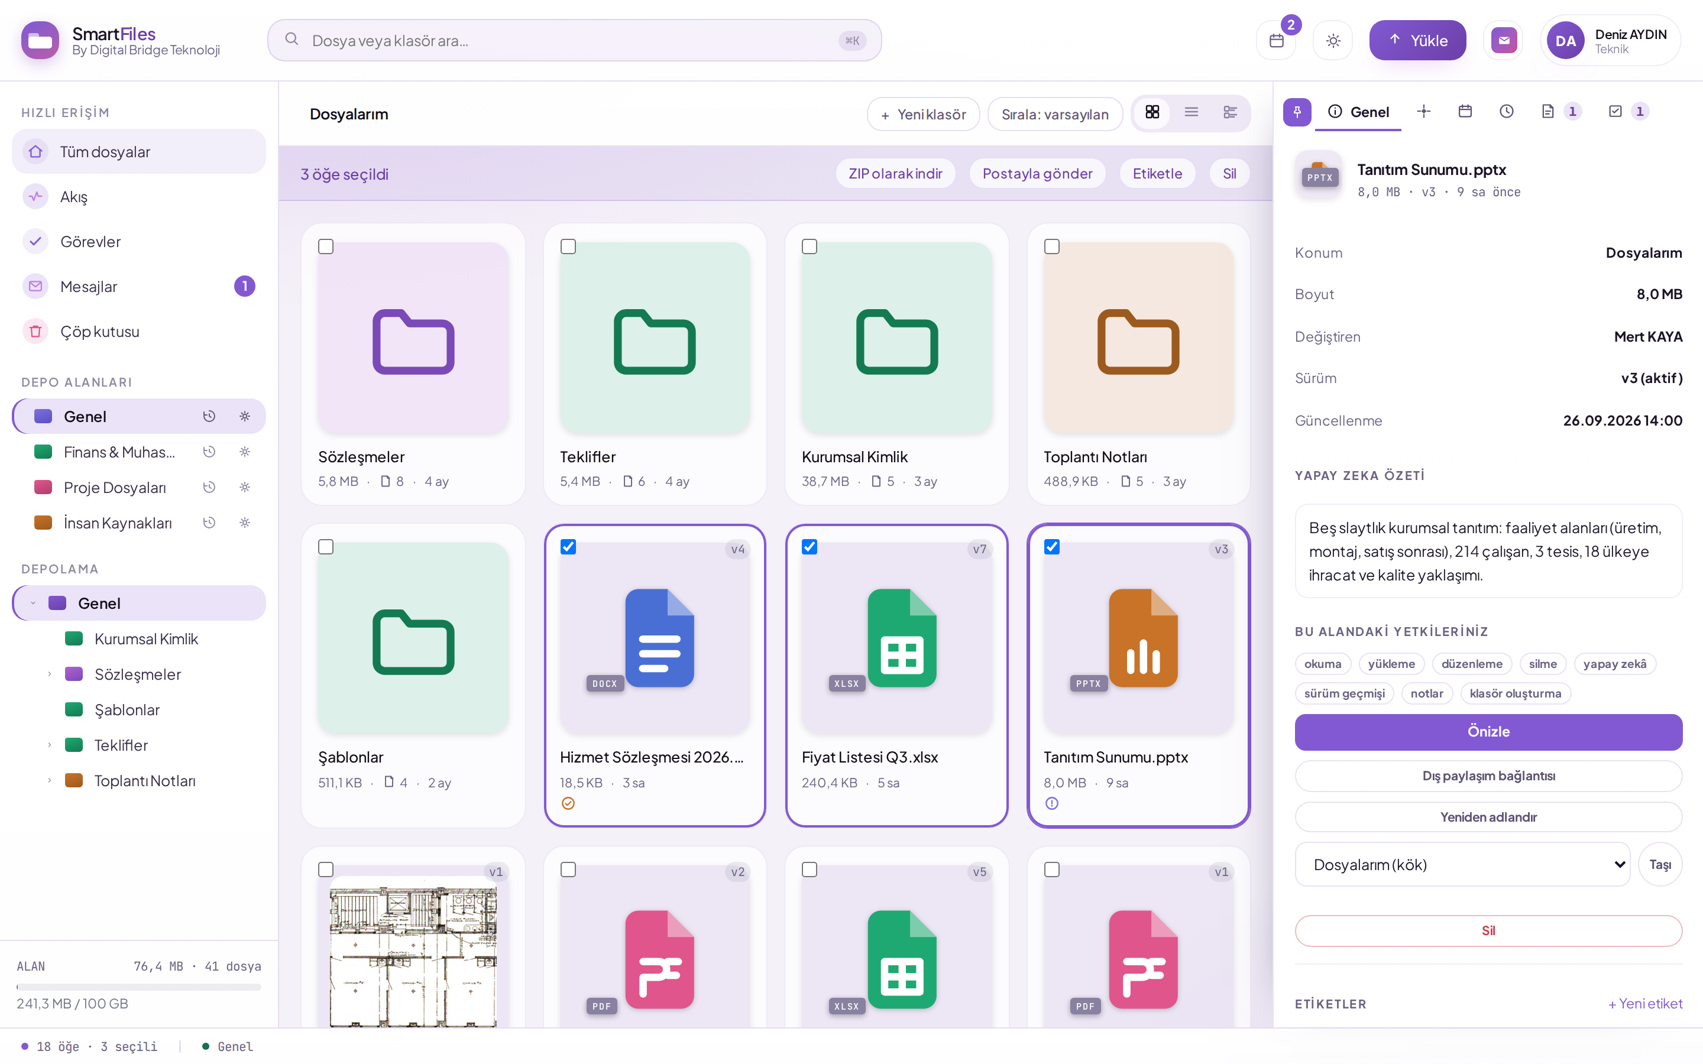The image size is (1703, 1064).
Task: Collapse the Genel storage tree node
Action: coord(33,603)
